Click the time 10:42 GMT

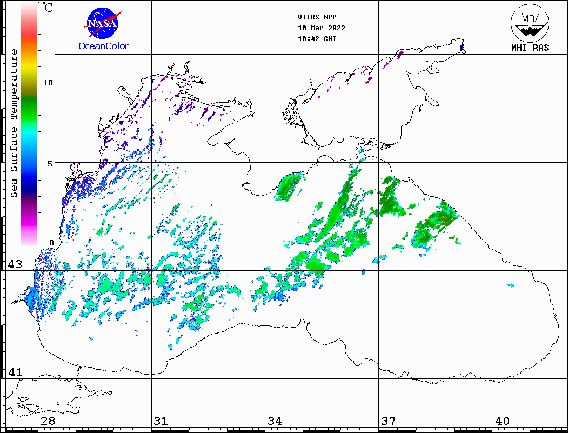[317, 39]
